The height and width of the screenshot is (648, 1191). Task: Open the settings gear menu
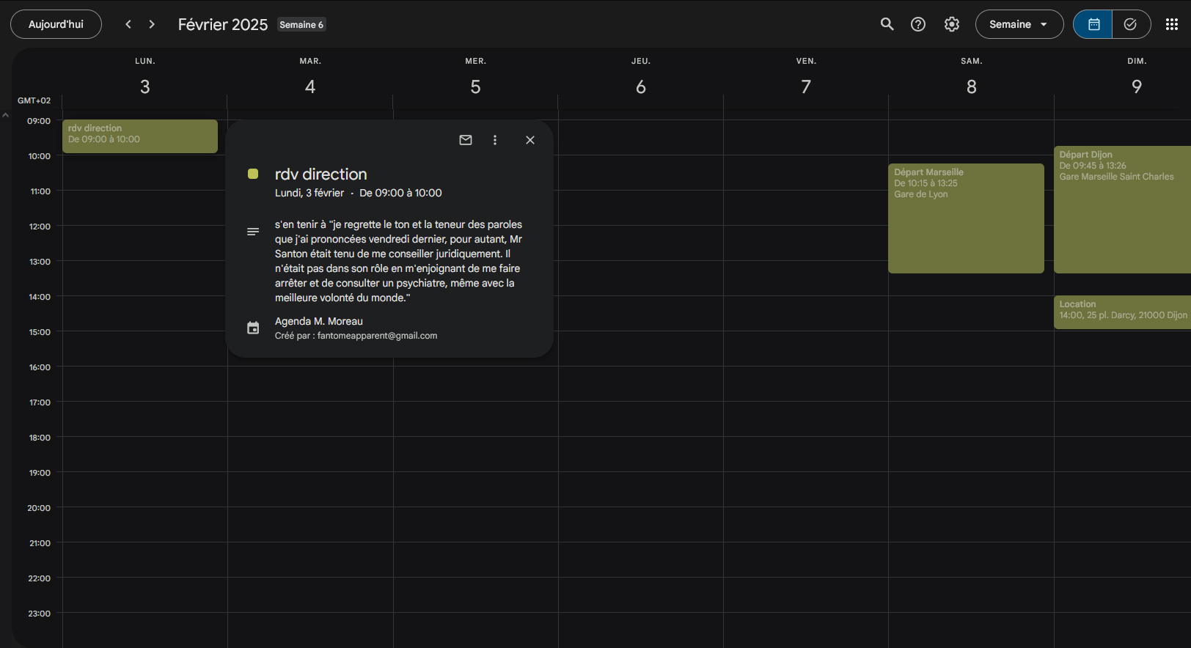click(x=952, y=24)
